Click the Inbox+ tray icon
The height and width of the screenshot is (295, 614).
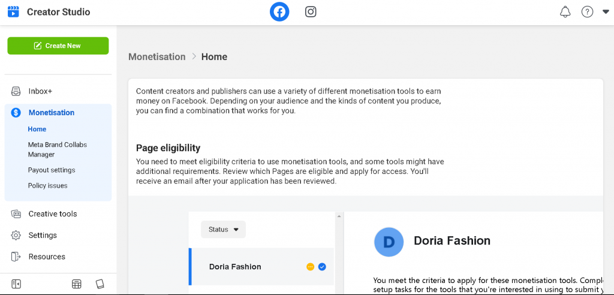coord(16,91)
